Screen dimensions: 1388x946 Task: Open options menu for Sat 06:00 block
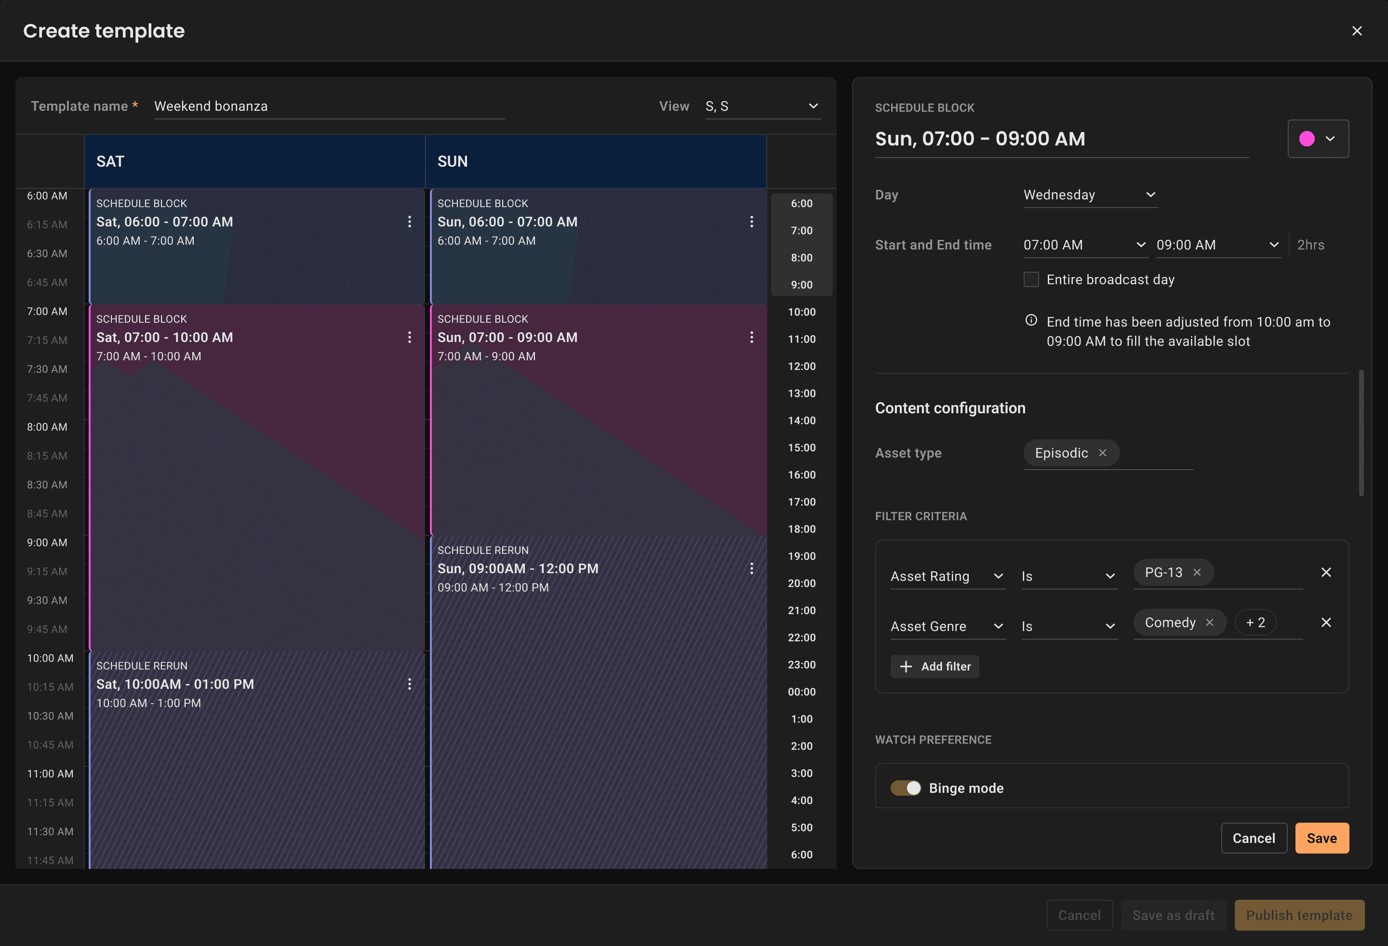pos(409,222)
